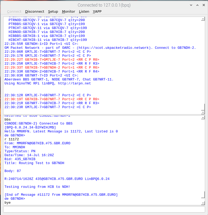The width and height of the screenshot is (208, 215).
Task: Open the Listen menu
Action: [84, 11]
